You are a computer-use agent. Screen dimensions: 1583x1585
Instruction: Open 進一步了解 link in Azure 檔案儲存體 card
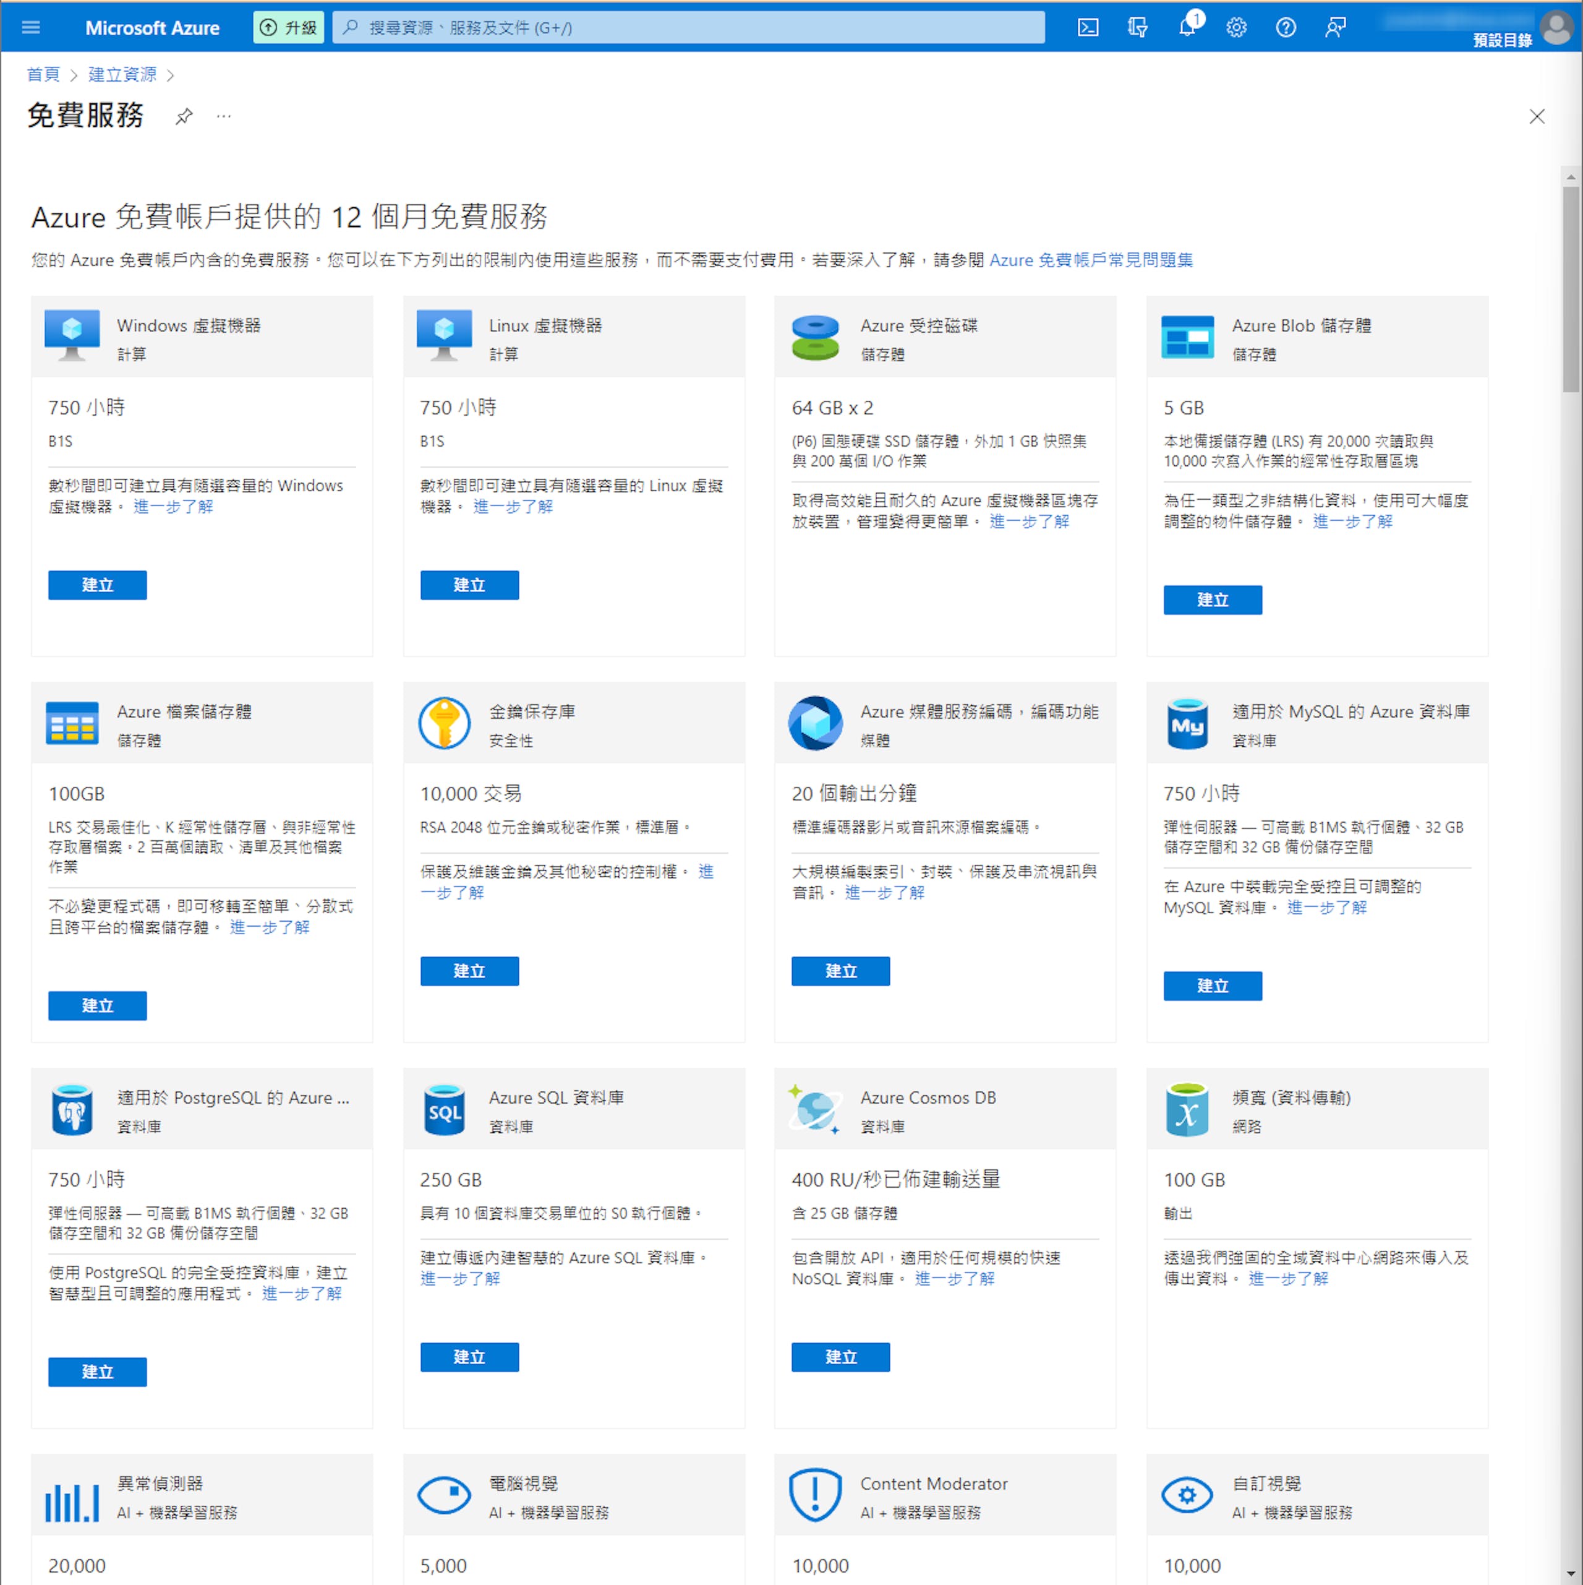coord(270,928)
